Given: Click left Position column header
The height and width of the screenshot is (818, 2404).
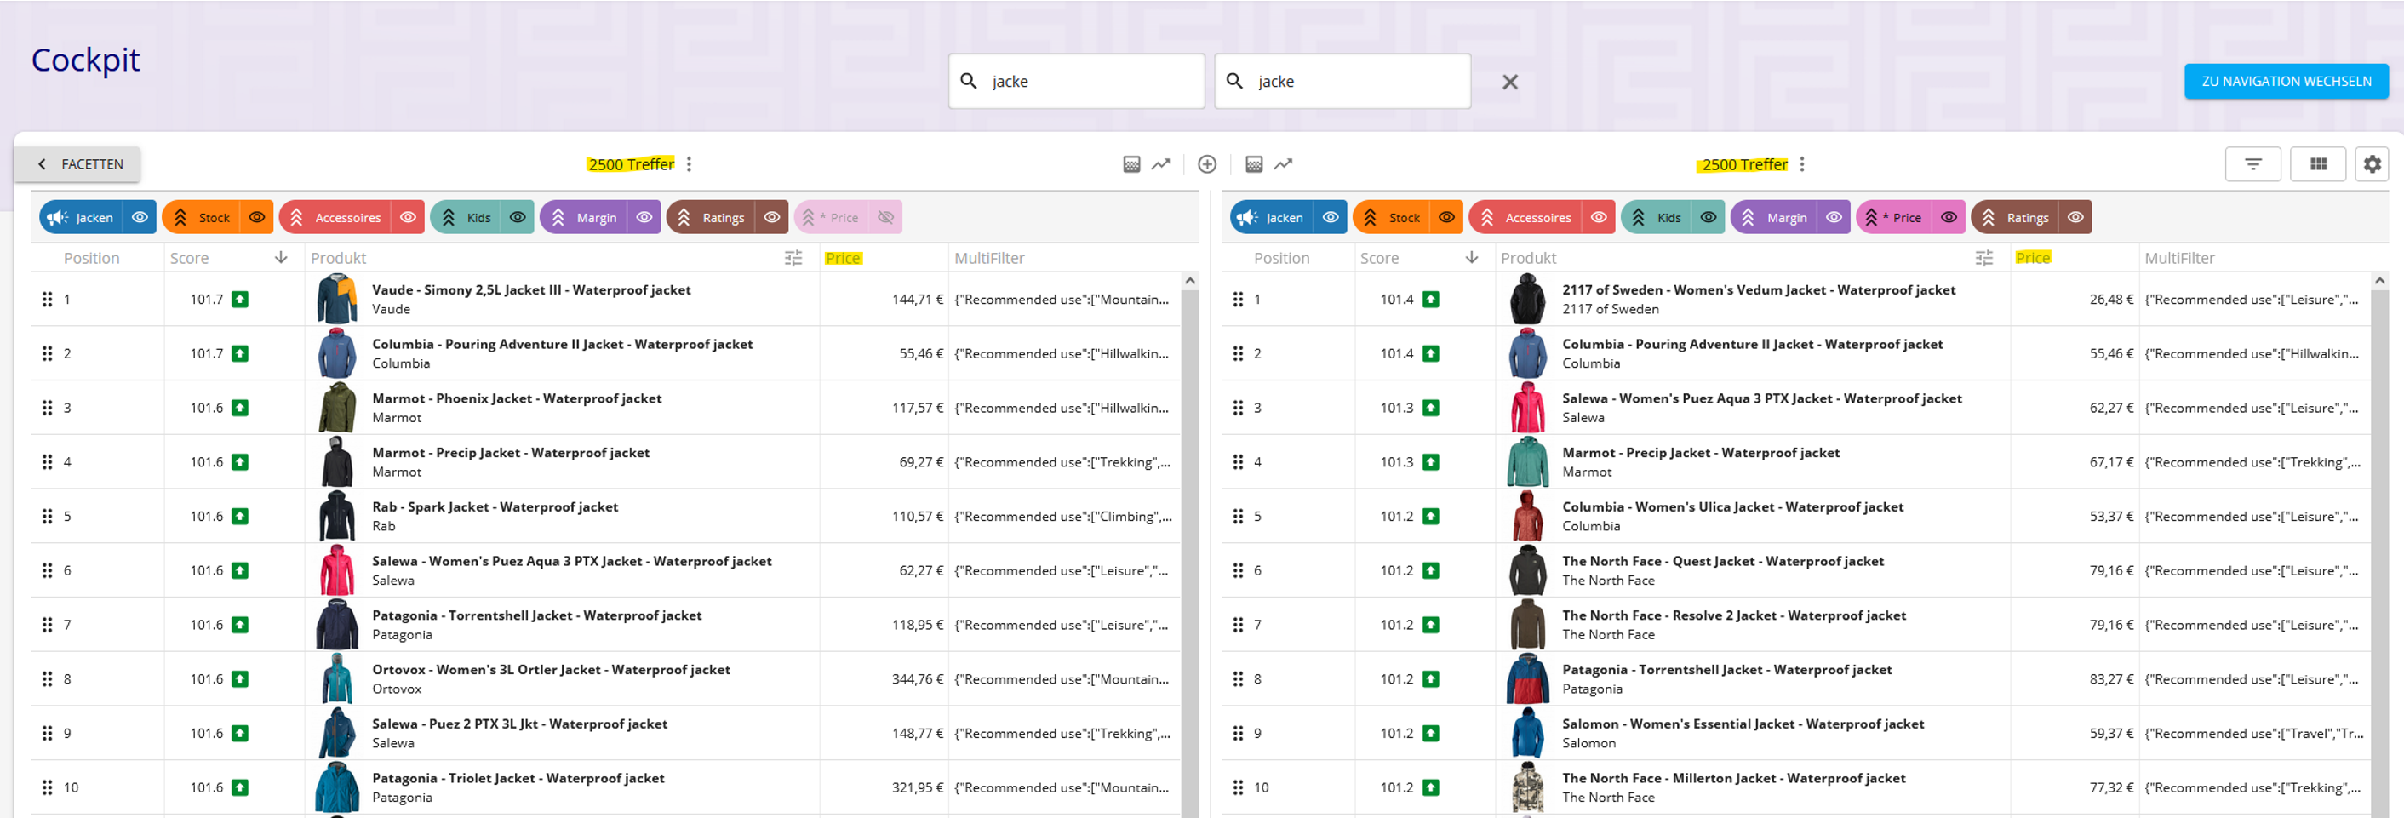Looking at the screenshot, I should [91, 257].
